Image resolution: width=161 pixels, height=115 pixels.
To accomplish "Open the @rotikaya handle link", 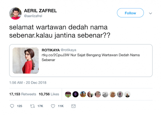I will point(68,50).
